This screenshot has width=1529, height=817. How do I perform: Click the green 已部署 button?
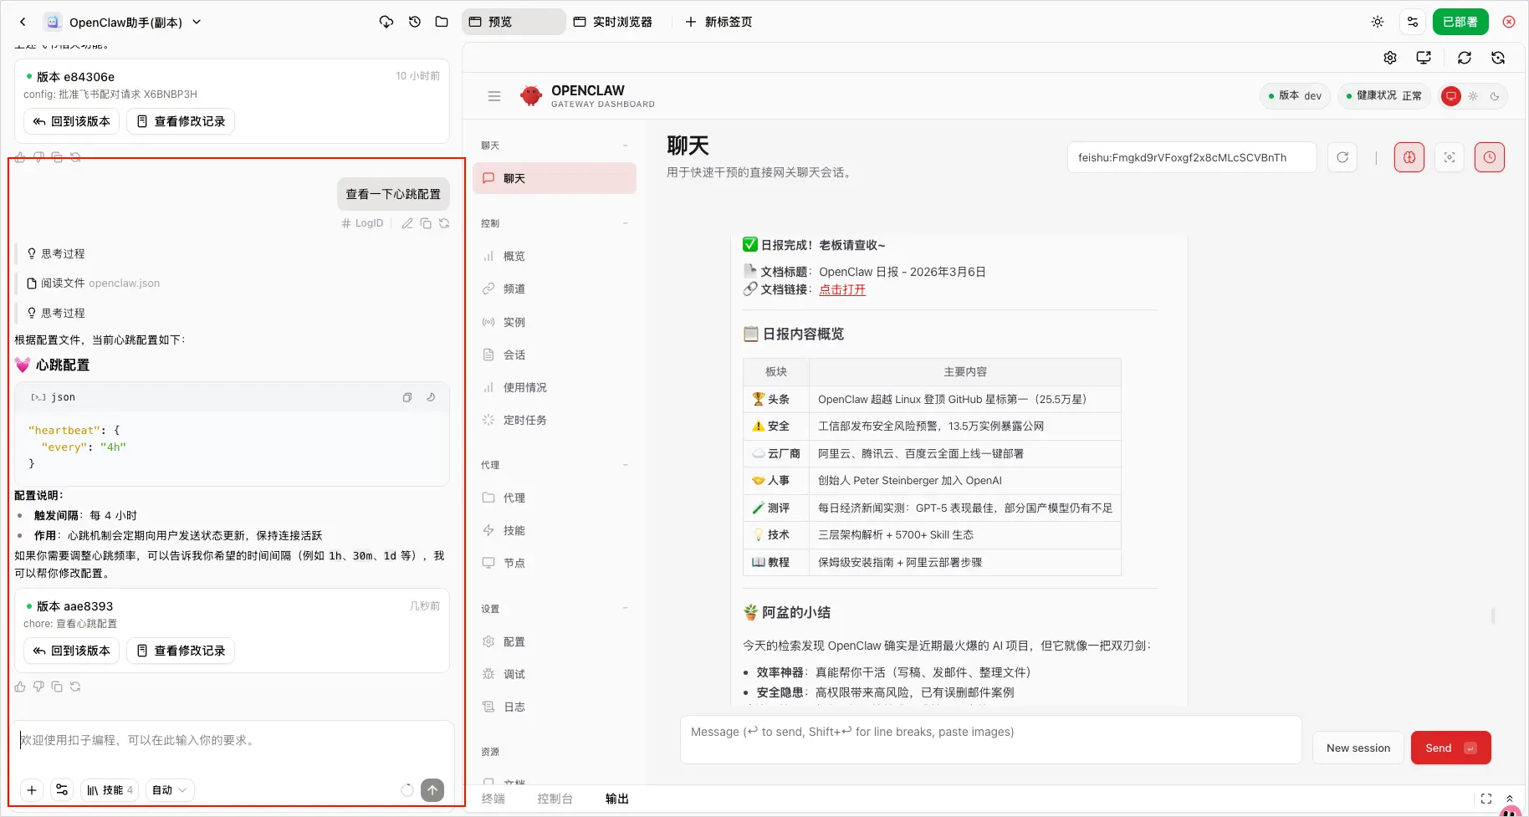1460,22
